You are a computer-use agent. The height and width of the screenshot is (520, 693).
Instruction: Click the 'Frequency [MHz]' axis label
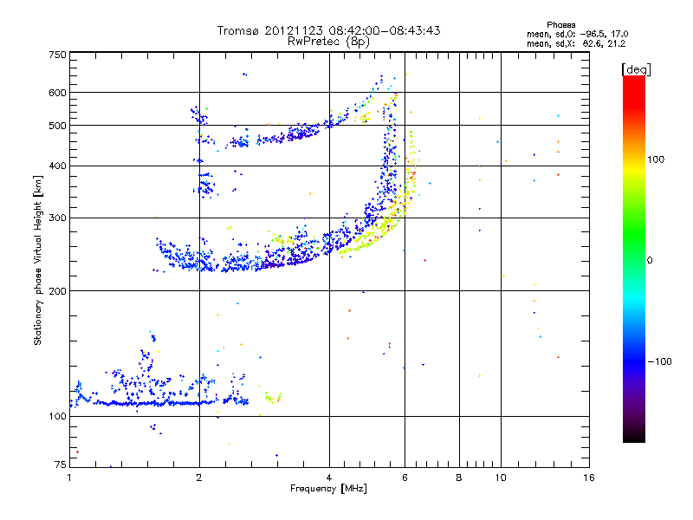tap(328, 489)
